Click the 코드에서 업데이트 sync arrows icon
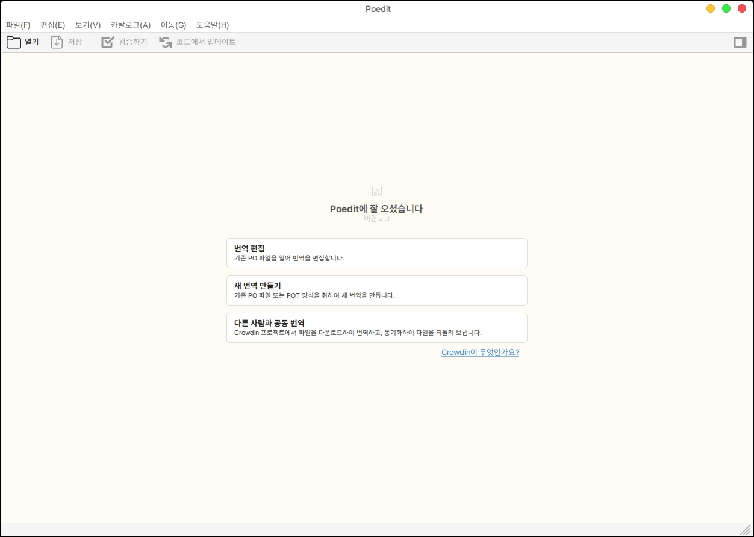 tap(166, 42)
